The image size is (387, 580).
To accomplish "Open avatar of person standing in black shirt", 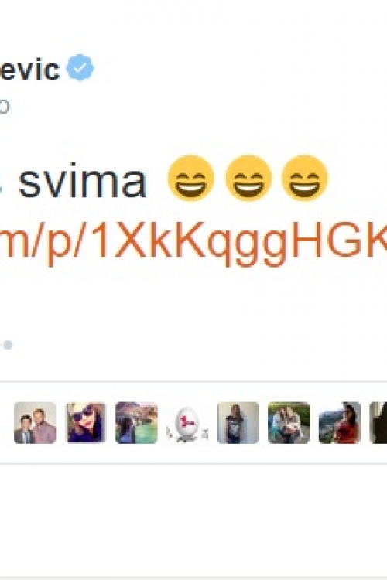I will tap(238, 423).
